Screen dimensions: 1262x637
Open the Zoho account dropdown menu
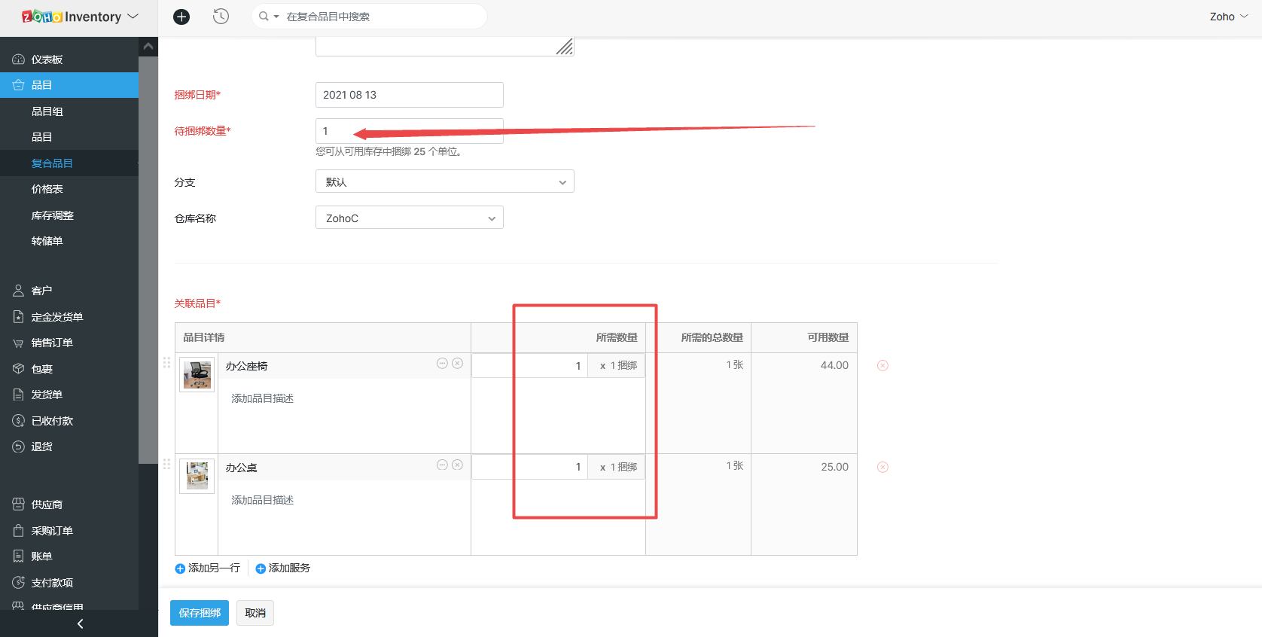coord(1228,17)
